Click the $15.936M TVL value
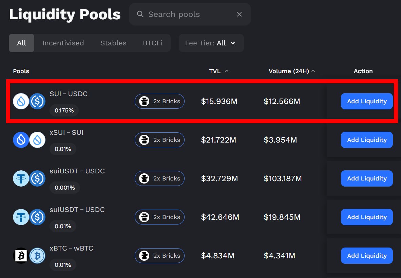Image resolution: width=401 pixels, height=278 pixels. tap(219, 101)
